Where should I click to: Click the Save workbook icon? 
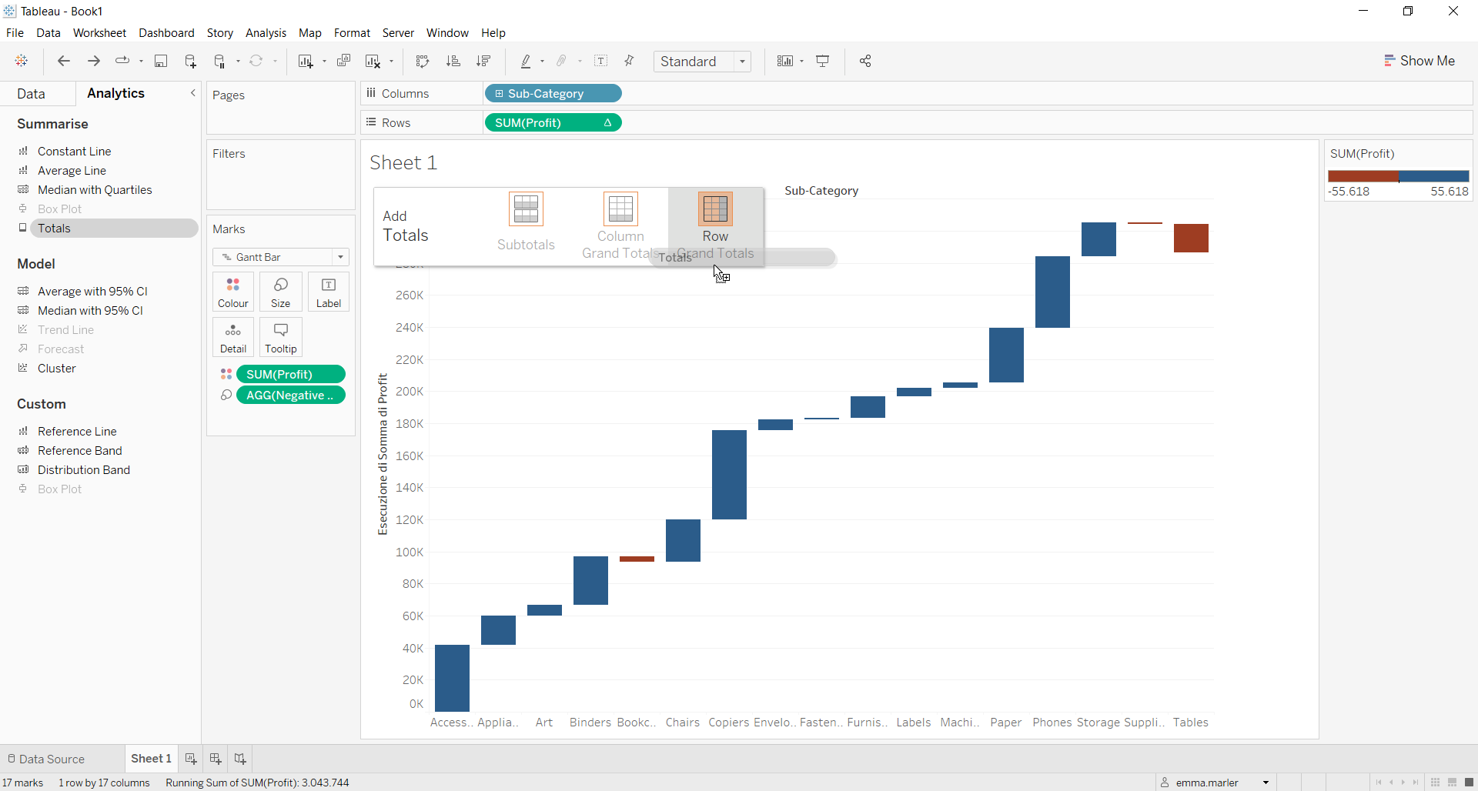(161, 62)
